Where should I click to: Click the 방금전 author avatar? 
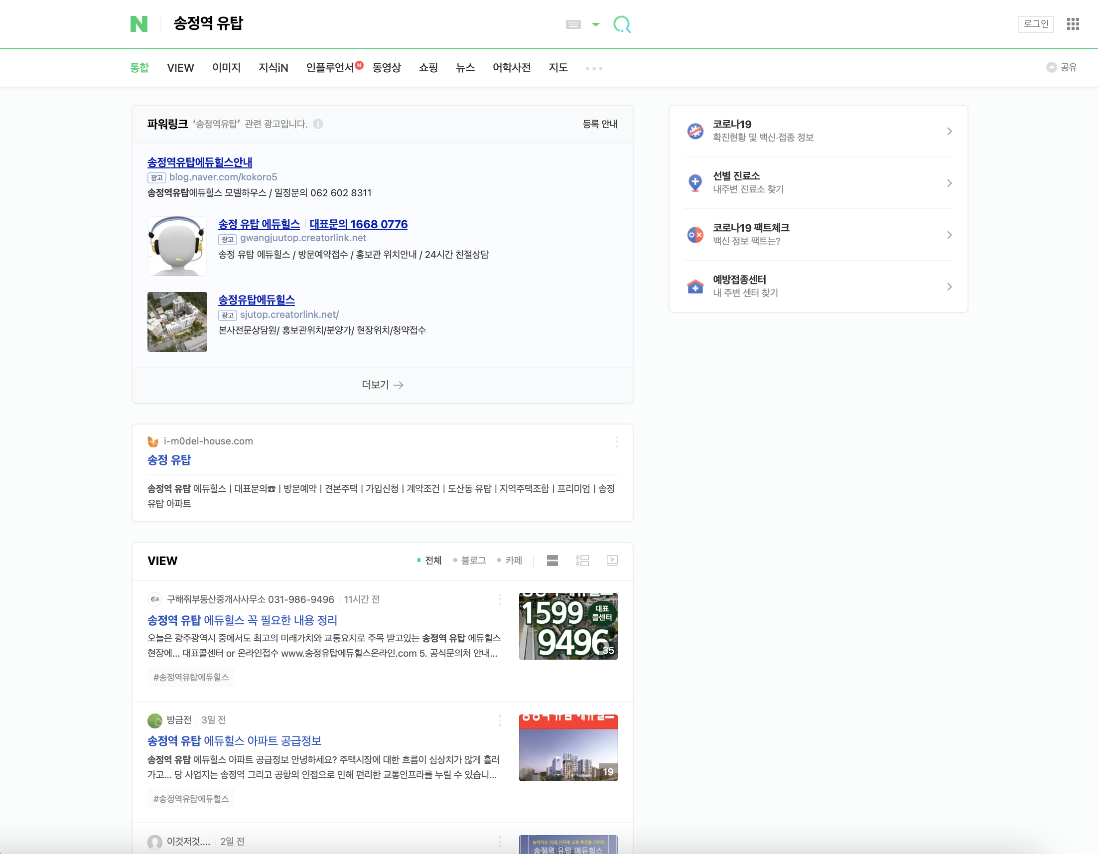pyautogui.click(x=154, y=720)
